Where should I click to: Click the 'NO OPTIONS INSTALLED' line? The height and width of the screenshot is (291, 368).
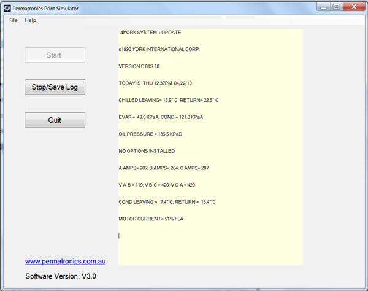click(147, 151)
